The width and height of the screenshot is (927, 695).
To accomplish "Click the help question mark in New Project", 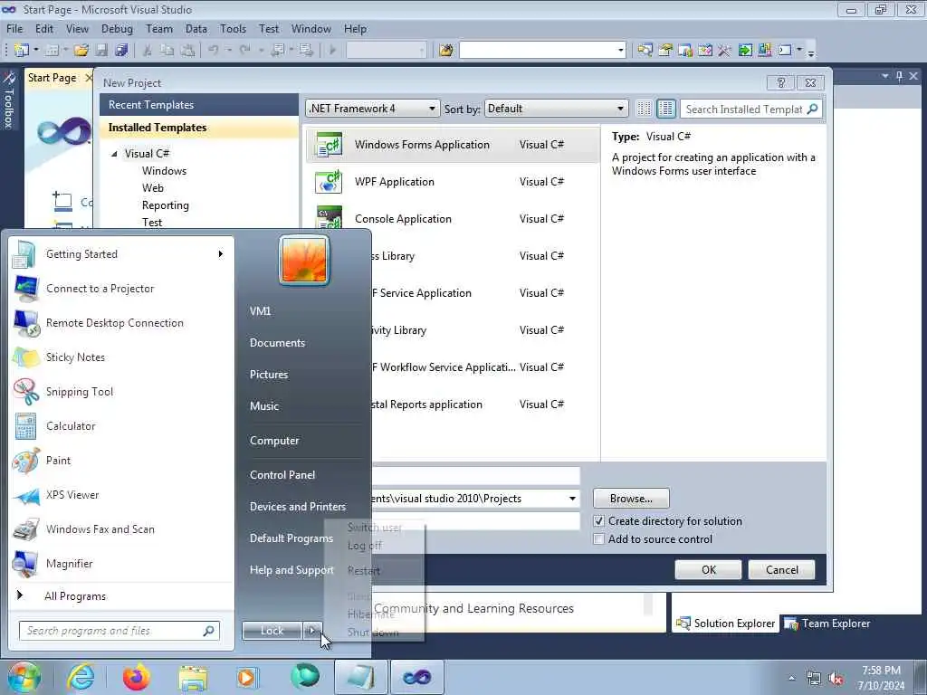I will click(781, 82).
